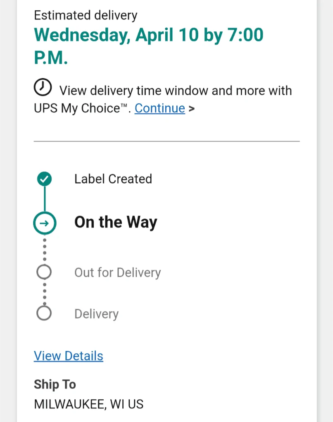Open the View Details link
The height and width of the screenshot is (422, 333).
[x=69, y=356]
